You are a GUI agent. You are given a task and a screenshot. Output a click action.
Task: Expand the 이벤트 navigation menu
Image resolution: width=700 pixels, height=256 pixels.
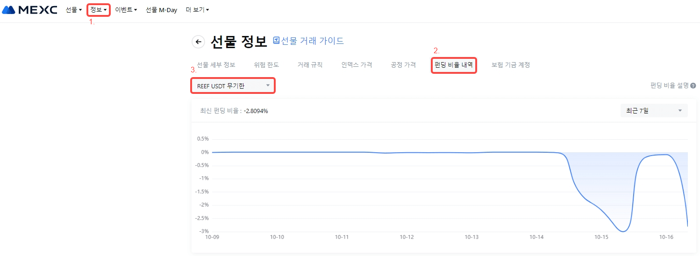(126, 10)
